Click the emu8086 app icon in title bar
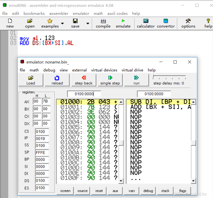This screenshot has height=198, width=213. point(5,5)
